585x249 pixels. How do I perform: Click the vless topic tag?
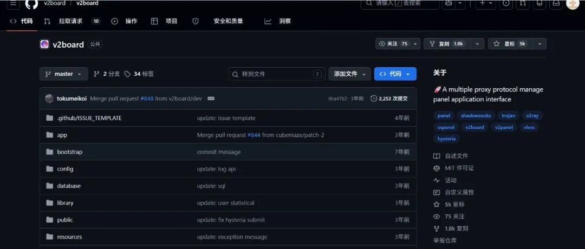(x=529, y=127)
